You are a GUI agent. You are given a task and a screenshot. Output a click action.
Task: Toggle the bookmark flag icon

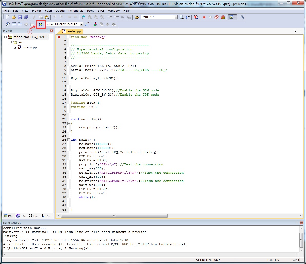83,17
